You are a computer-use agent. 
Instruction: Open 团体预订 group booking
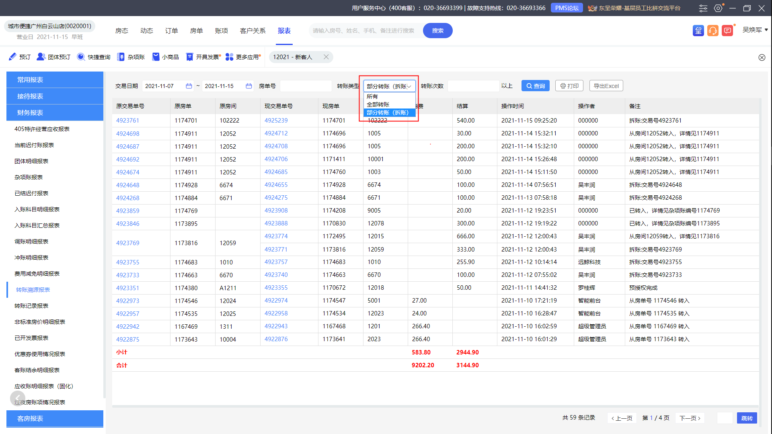53,57
